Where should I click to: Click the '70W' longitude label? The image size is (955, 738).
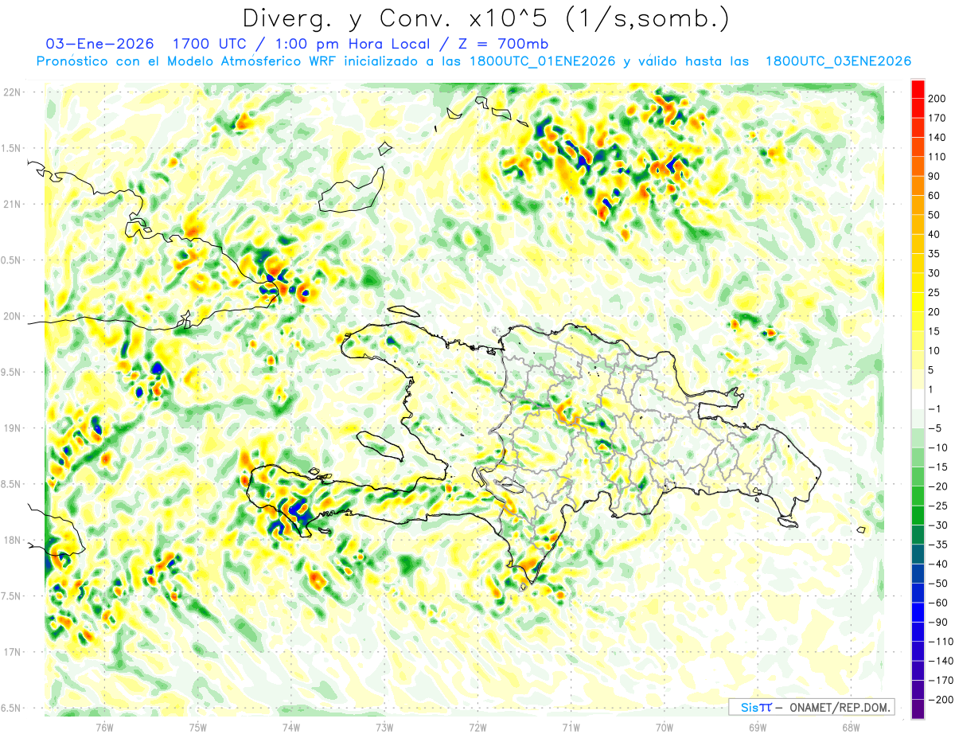665,727
